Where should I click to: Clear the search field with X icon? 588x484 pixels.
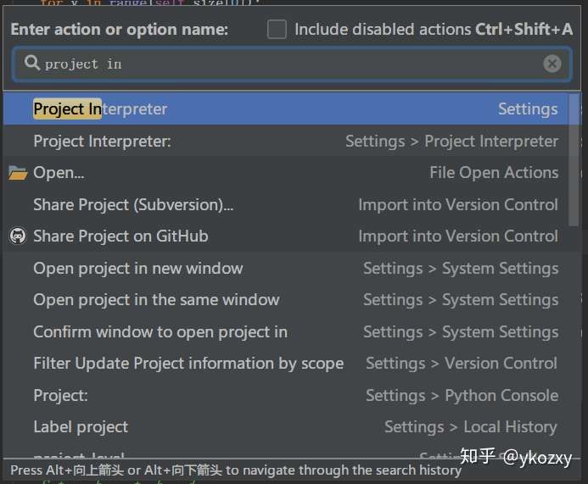[x=552, y=64]
